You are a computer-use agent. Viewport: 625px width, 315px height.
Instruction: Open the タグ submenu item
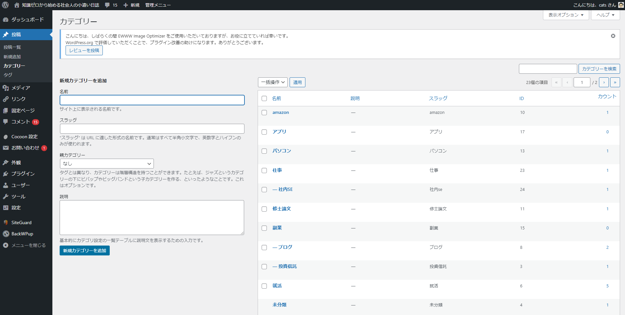8,75
